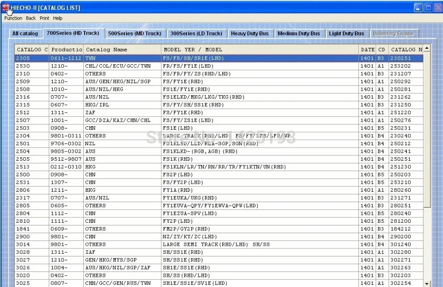The width and height of the screenshot is (443, 287).
Task: Click the scrollbar up arrow icon
Action: 426,48
